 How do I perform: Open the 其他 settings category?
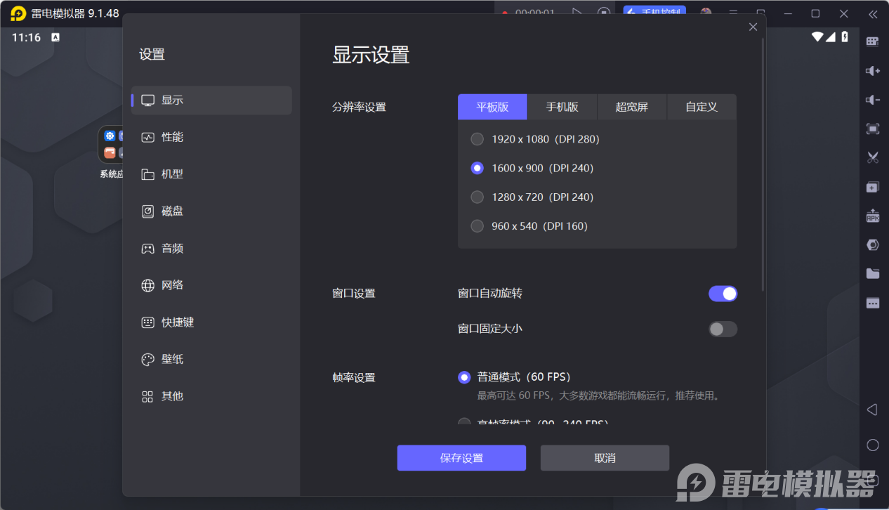click(x=211, y=396)
